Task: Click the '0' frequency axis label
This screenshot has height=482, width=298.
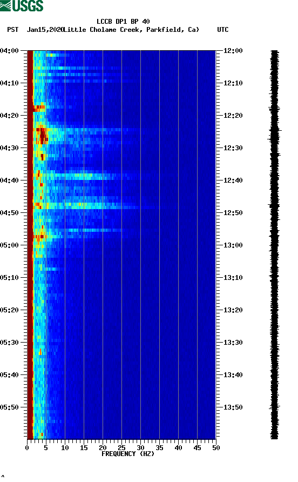Action: click(27, 448)
